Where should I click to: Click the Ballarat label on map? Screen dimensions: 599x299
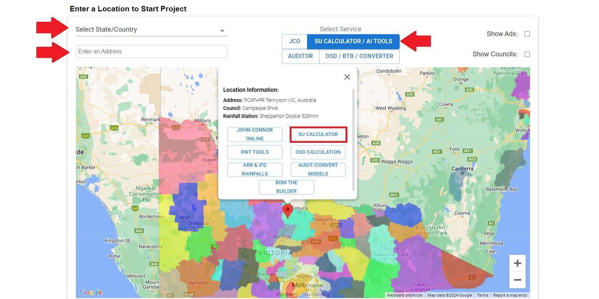pos(266,274)
